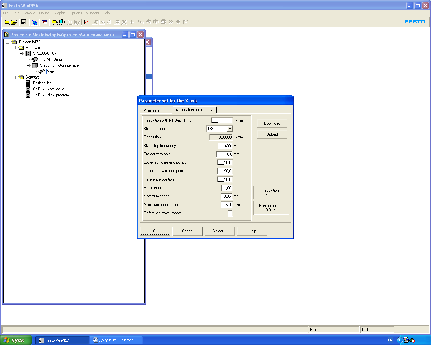Click the dialog's Help button
The image size is (431, 345).
click(252, 231)
